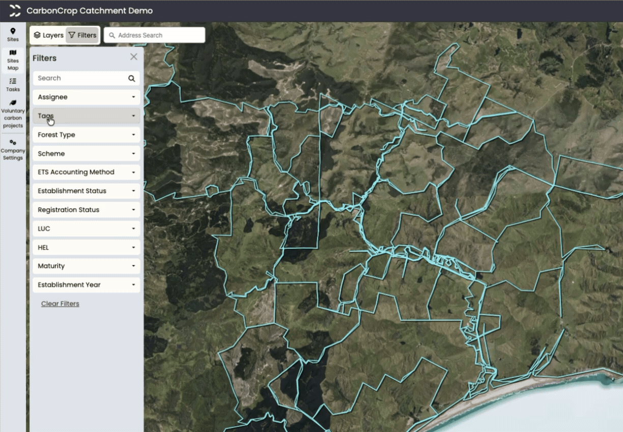
Task: Open the Maturity filter dropdown
Action: point(87,266)
